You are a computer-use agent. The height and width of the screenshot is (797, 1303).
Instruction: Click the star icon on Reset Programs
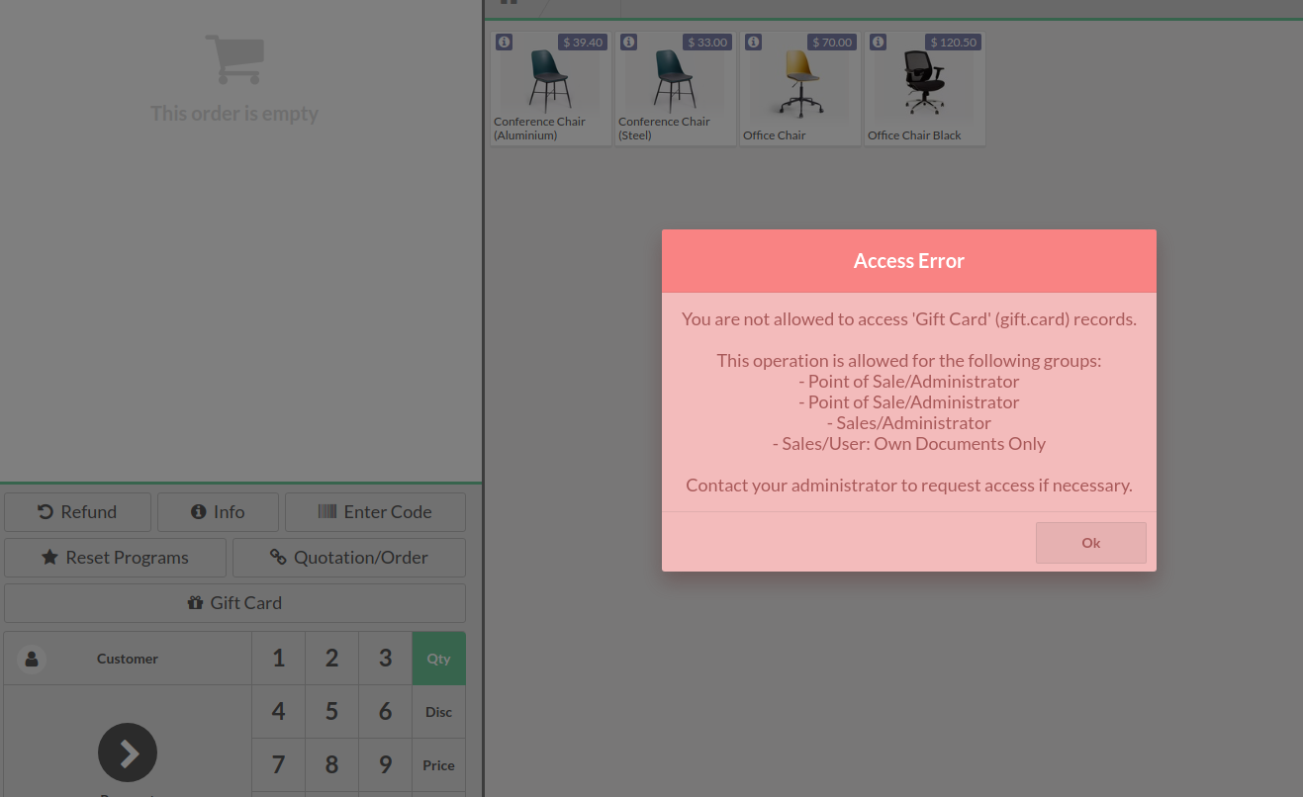[x=49, y=558]
